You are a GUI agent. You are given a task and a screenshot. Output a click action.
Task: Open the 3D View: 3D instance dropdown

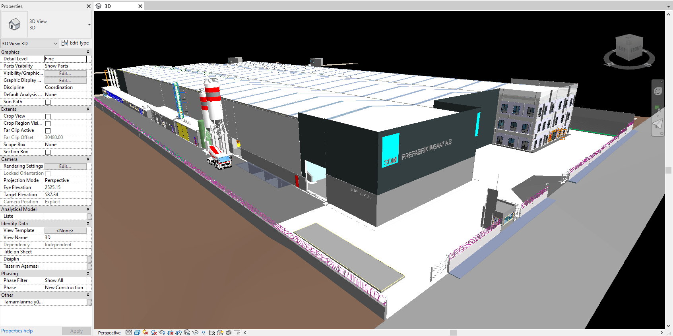[30, 43]
